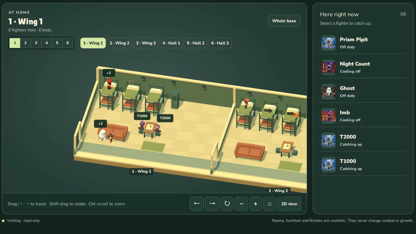This screenshot has height=234, width=416.
Task: Reset view with the home icon
Action: pyautogui.click(x=270, y=204)
